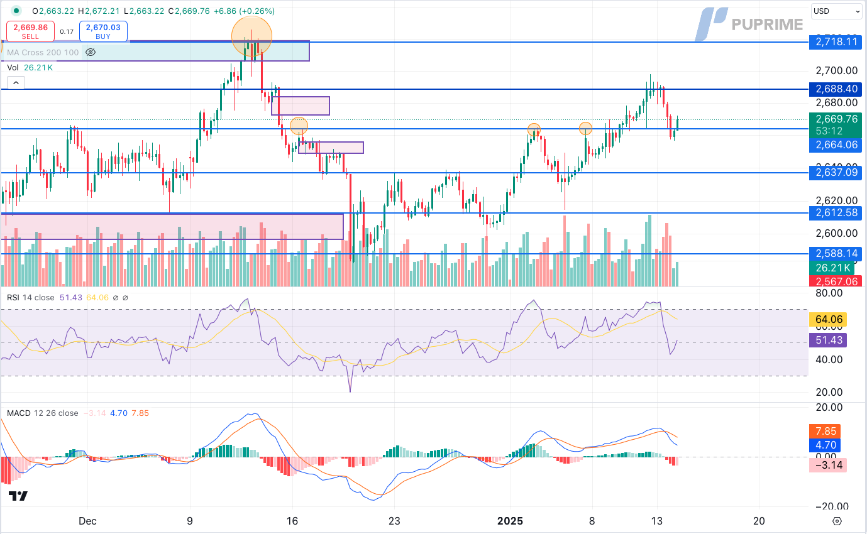867x534 pixels.
Task: Click the pink −3.14 MACD axis label
Action: [828, 466]
